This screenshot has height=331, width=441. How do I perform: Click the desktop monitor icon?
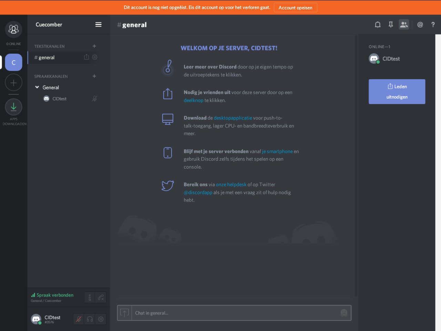coord(168,119)
